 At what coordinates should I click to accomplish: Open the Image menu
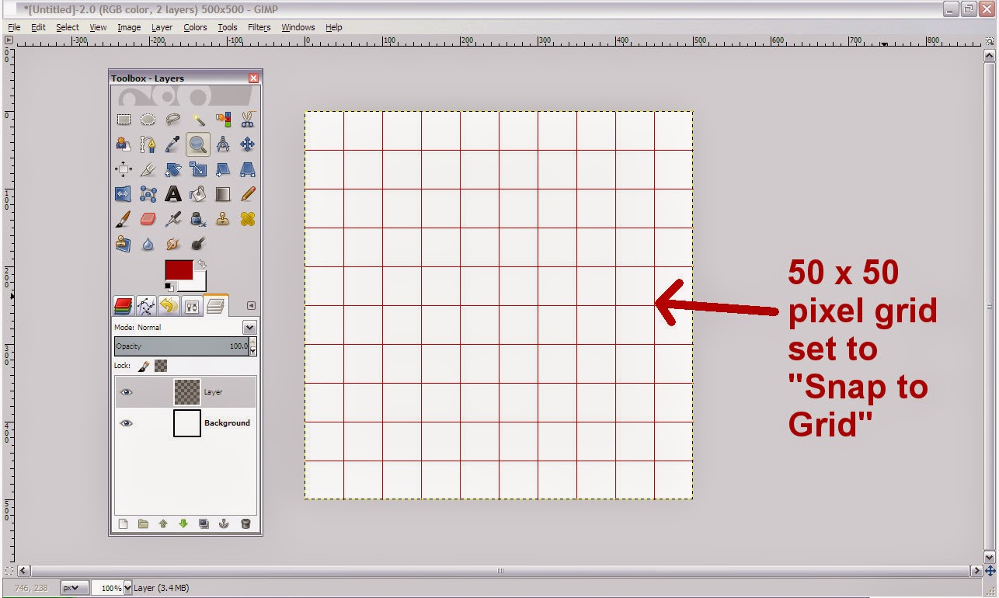pos(130,27)
